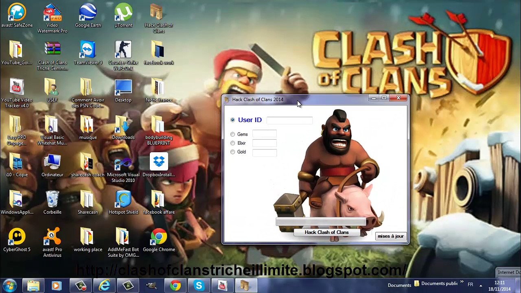Viewport: 521px width, 293px height.
Task: Select the µTorrent desktop shortcut
Action: pyautogui.click(x=123, y=16)
